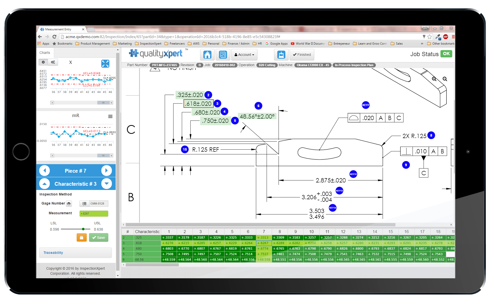Go to next characteristic with down arrow
Screen dimensions: 495x306
click(x=107, y=184)
